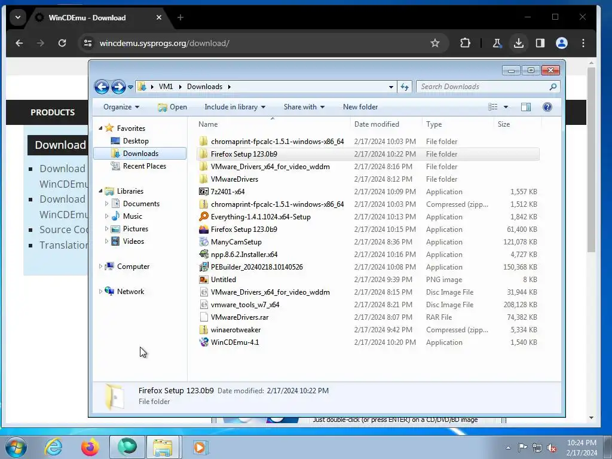Open address bar history dropdown
Screen dimensions: 612x459
click(x=391, y=87)
